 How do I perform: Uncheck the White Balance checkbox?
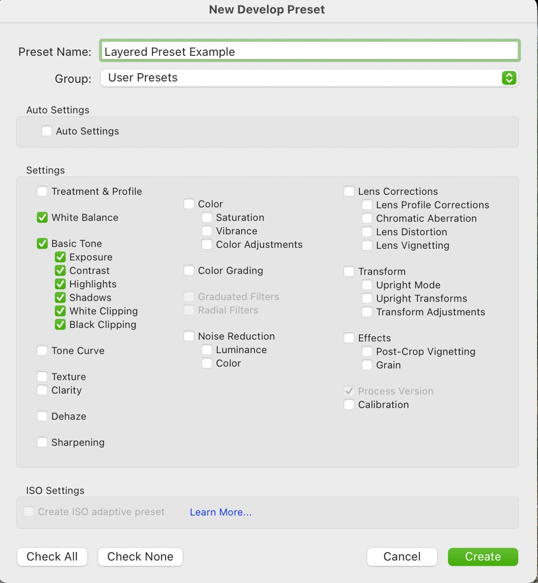(42, 217)
